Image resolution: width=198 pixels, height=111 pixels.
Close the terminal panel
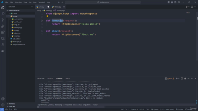195,79
